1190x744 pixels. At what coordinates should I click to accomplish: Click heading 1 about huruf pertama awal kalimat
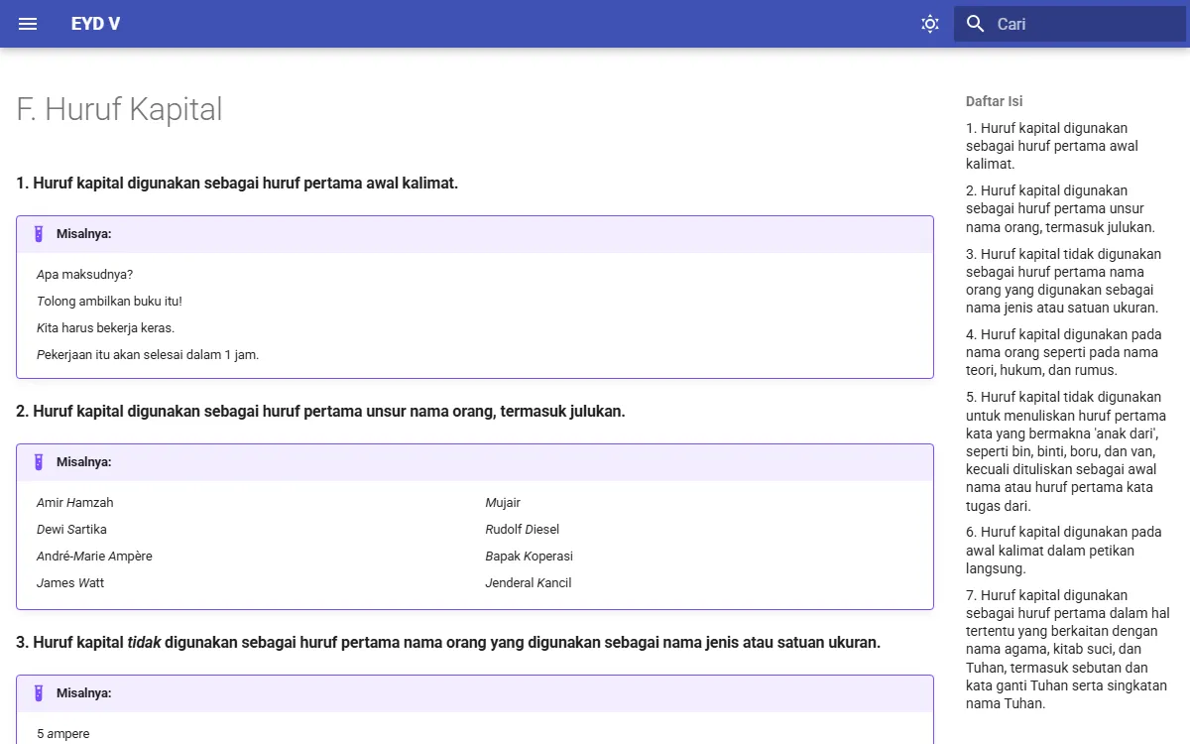pyautogui.click(x=237, y=184)
